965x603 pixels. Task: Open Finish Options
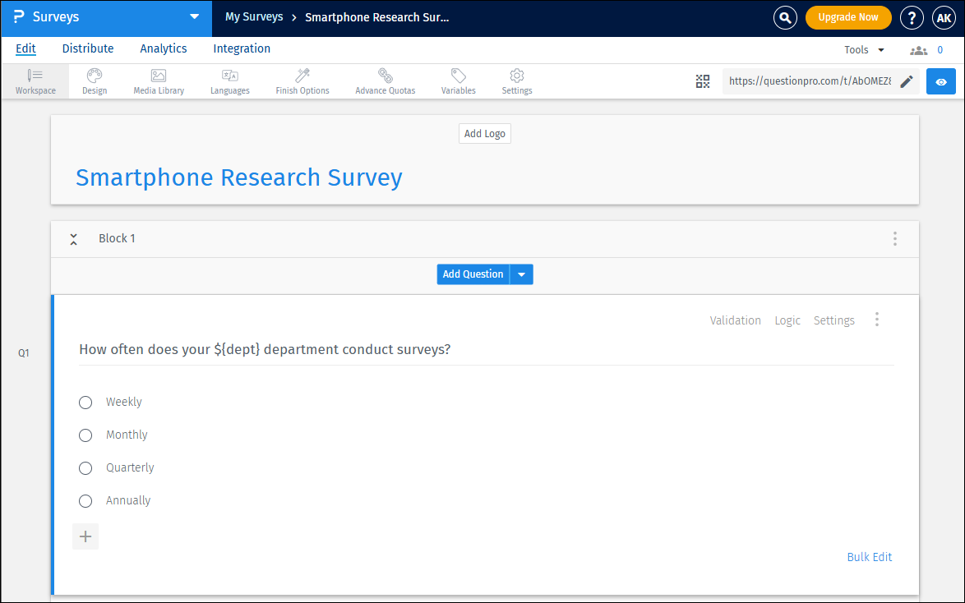pyautogui.click(x=302, y=81)
